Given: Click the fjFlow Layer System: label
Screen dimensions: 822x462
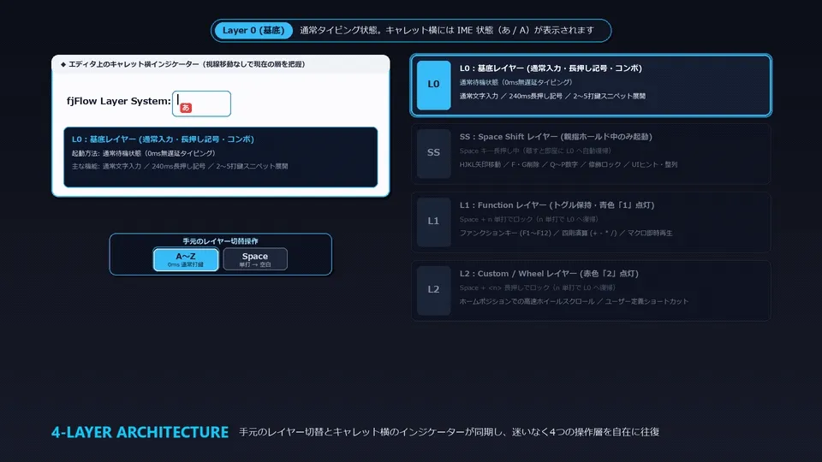Looking at the screenshot, I should [x=118, y=101].
